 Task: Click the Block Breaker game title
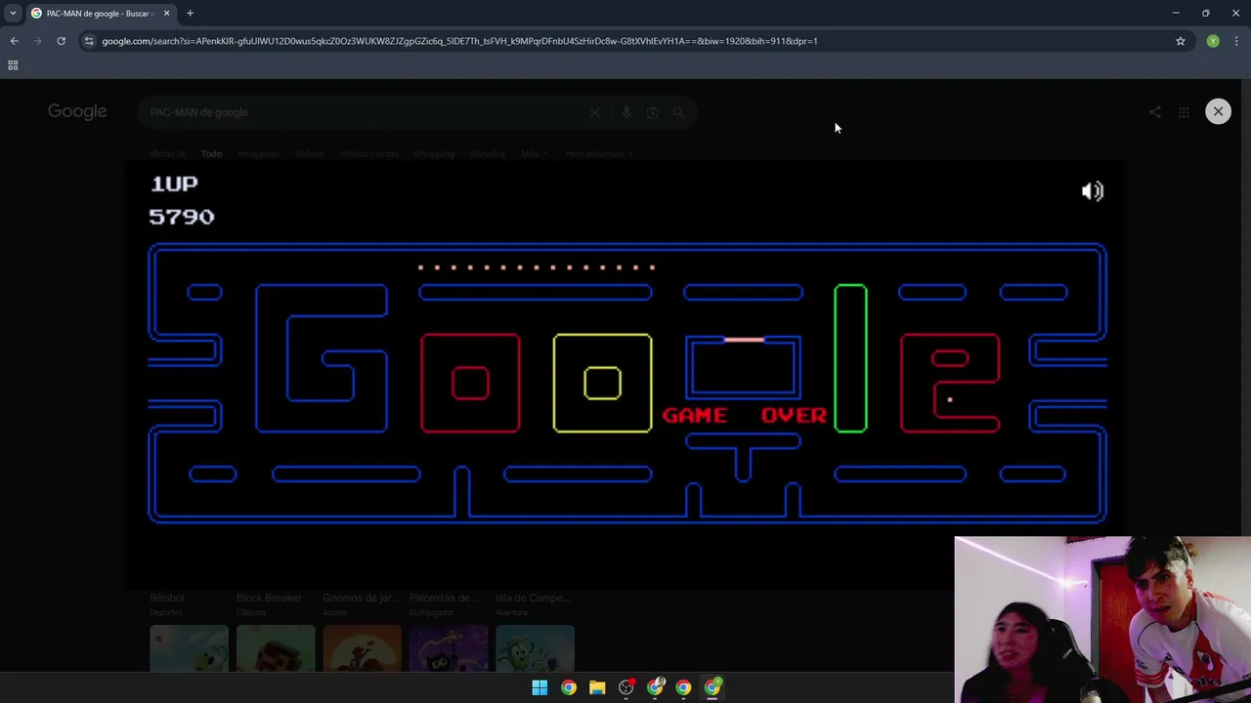pos(269,598)
